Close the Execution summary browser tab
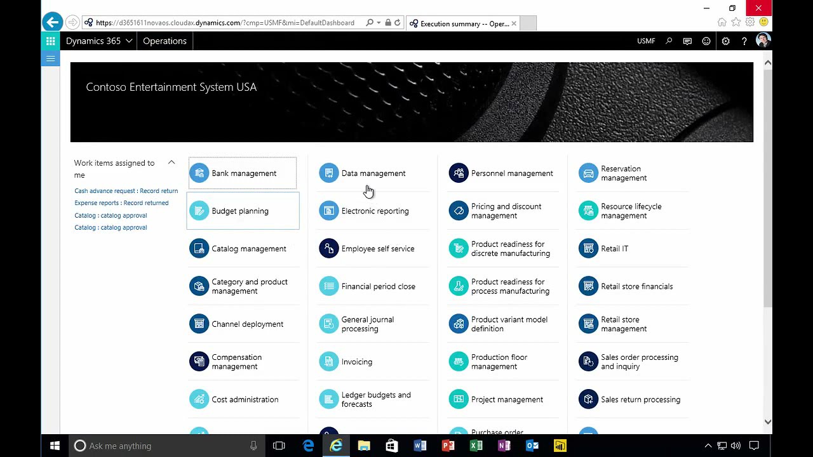 tap(514, 23)
